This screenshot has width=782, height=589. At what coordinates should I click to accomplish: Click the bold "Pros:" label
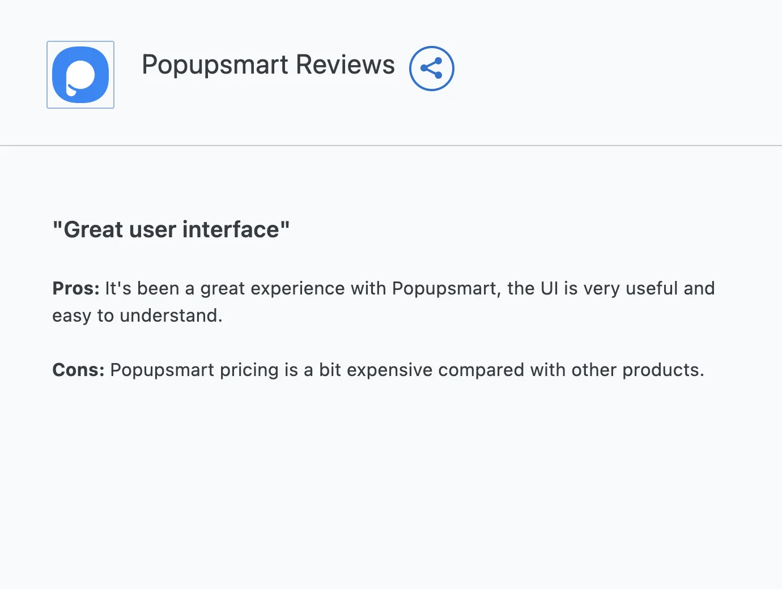click(76, 288)
